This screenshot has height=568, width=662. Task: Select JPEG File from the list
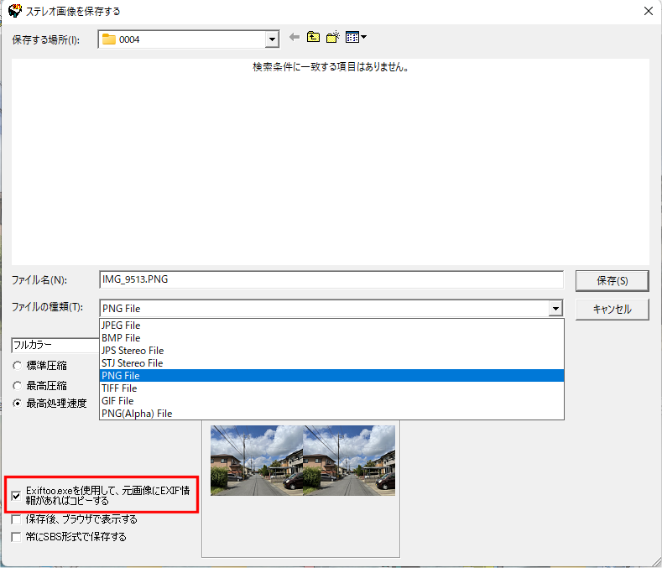(x=332, y=326)
